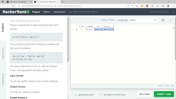Screen dimensions: 176x99
Task: Open the browser settings and more menu
Action: pyautogui.click(x=173, y=6)
